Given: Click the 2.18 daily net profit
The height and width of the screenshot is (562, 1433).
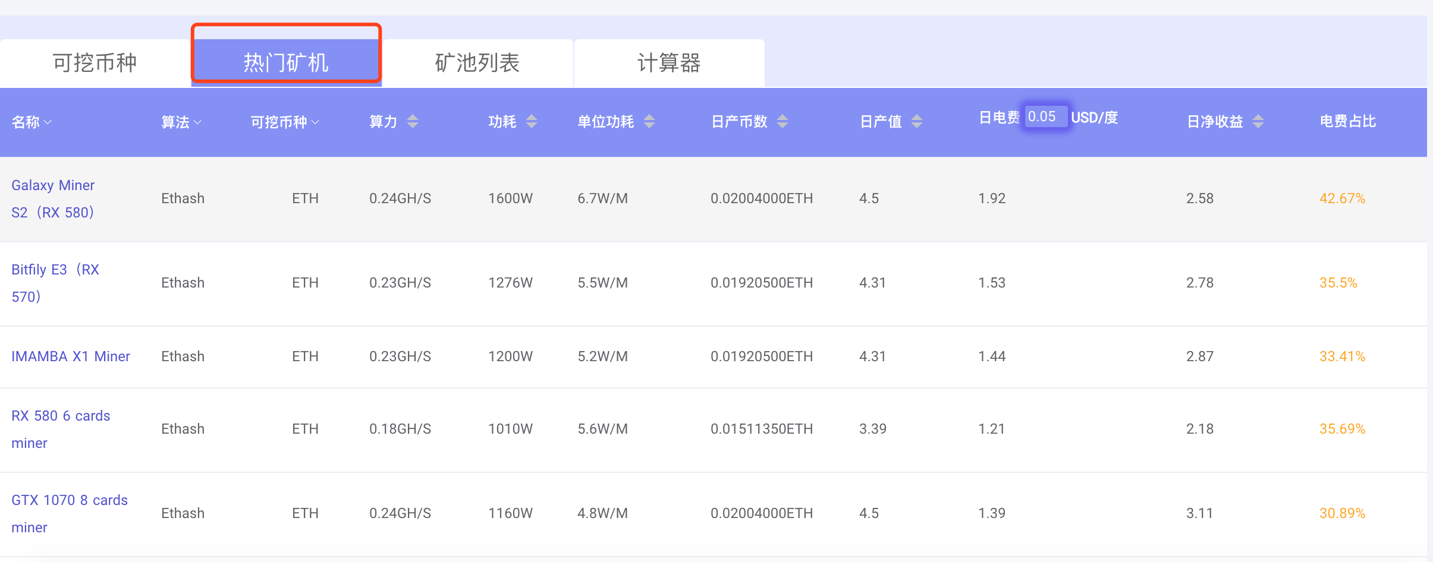Looking at the screenshot, I should pyautogui.click(x=1200, y=429).
